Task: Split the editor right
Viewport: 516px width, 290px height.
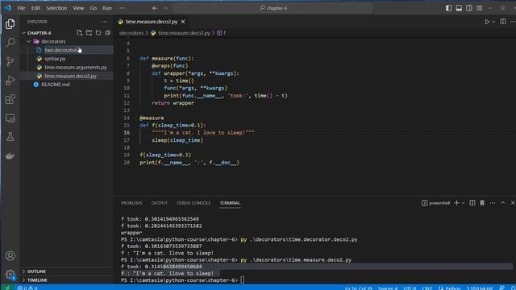Action: 503,22
